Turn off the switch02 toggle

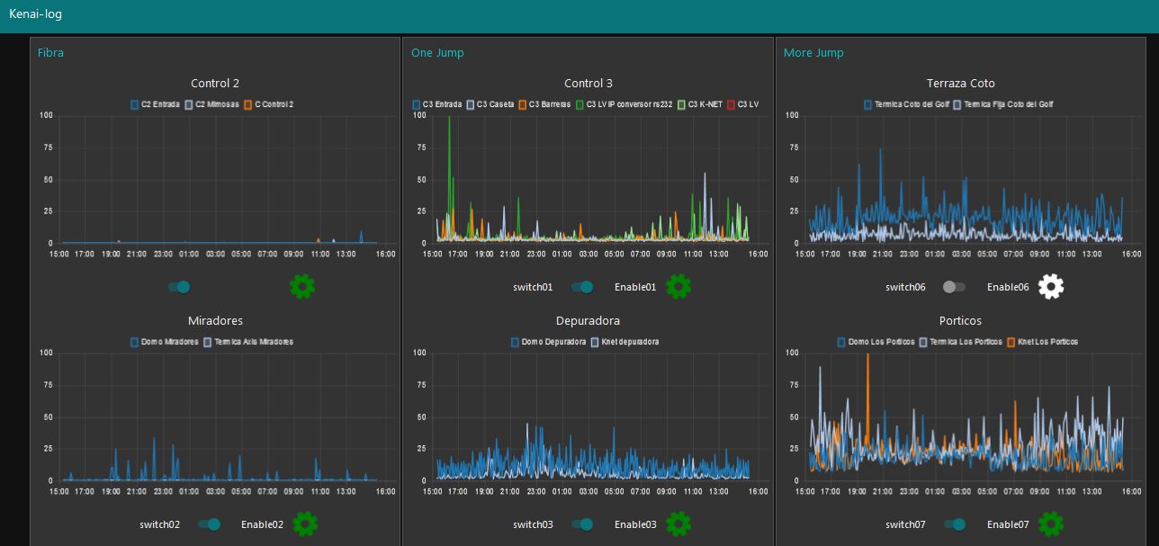click(209, 524)
